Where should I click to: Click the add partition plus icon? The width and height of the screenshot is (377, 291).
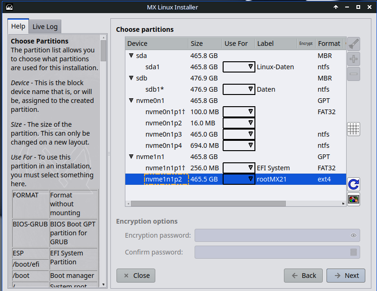click(x=354, y=59)
